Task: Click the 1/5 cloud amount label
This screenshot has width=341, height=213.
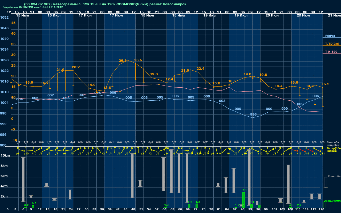Action: (49, 143)
